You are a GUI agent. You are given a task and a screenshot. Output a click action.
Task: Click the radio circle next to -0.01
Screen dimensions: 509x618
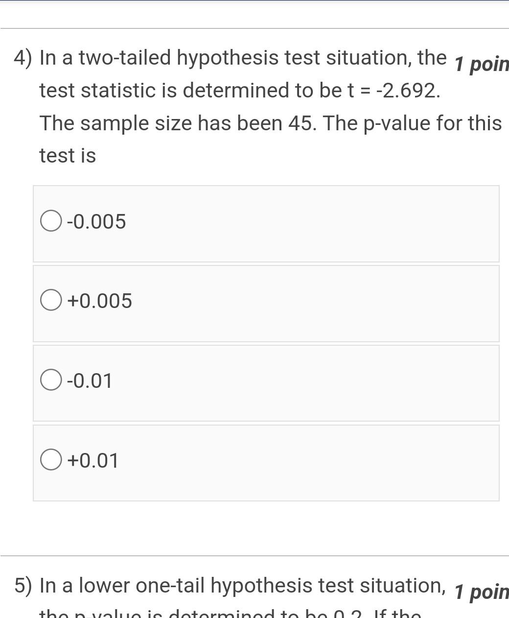point(51,380)
